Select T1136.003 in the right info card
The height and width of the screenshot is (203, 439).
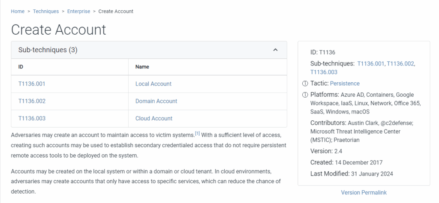(x=324, y=72)
